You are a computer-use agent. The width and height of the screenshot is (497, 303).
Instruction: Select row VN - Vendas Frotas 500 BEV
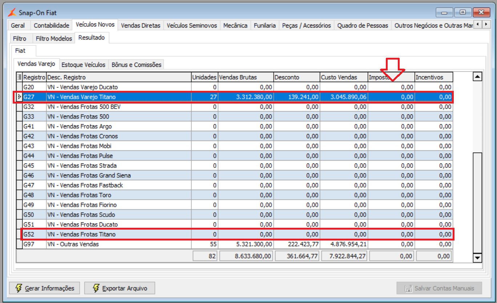click(x=235, y=107)
